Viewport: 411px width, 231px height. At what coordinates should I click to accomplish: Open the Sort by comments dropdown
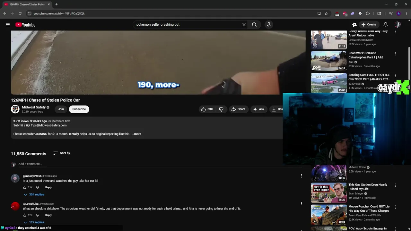coord(62,153)
